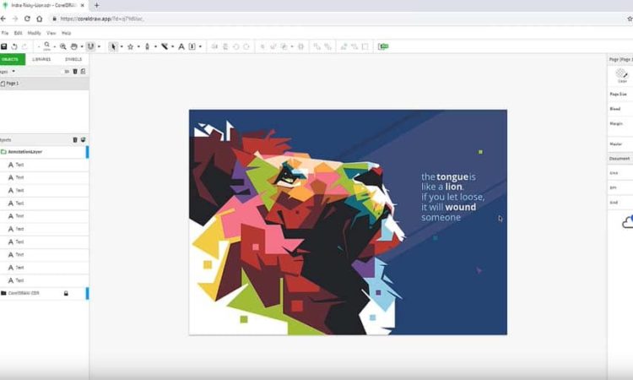
Task: Collapse the AnnotationLayer folder
Action: pyautogui.click(x=3, y=152)
